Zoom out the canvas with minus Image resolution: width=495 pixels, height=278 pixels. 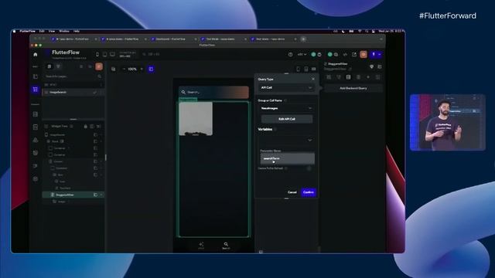click(124, 69)
